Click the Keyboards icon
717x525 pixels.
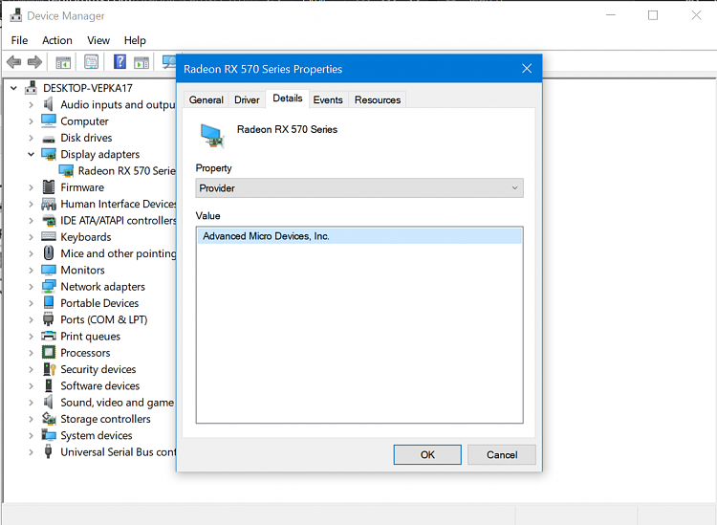49,236
